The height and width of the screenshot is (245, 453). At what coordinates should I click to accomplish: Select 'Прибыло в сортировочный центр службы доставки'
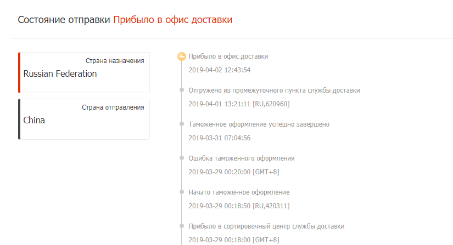pyautogui.click(x=266, y=226)
